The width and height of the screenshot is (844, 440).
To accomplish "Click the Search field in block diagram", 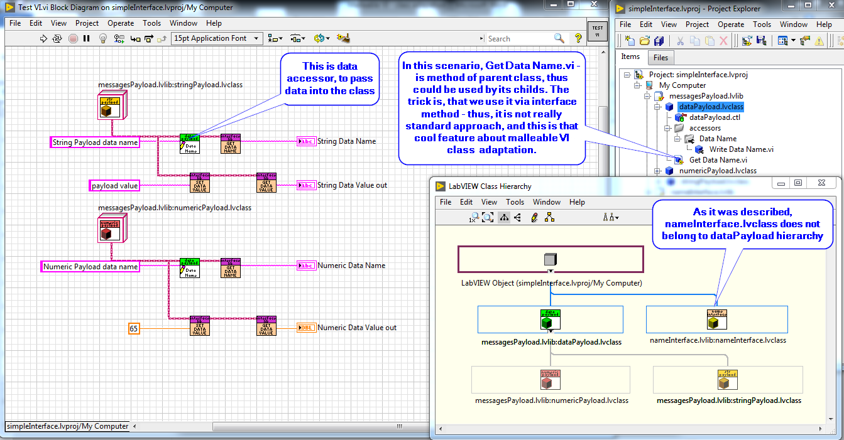I will (519, 38).
